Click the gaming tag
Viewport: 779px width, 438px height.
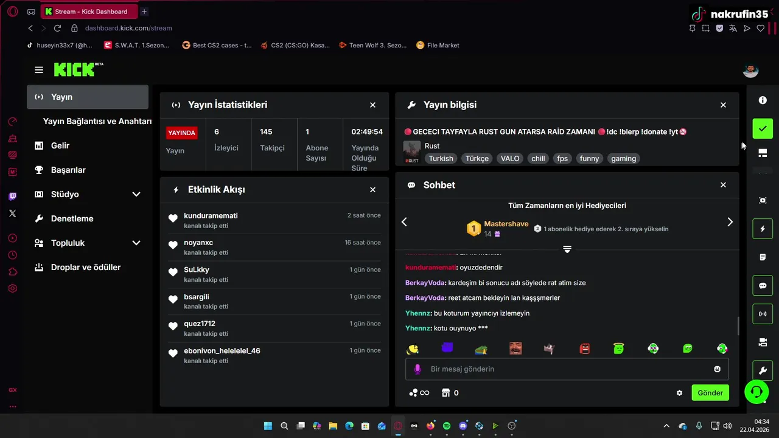pos(624,158)
